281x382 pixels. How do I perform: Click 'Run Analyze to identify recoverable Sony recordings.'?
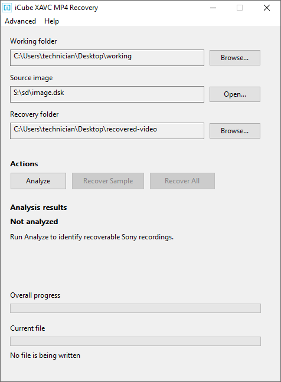point(92,237)
